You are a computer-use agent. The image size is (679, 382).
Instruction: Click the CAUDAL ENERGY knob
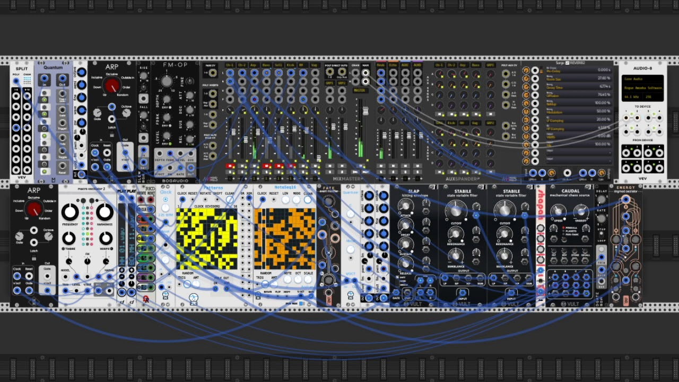click(581, 212)
